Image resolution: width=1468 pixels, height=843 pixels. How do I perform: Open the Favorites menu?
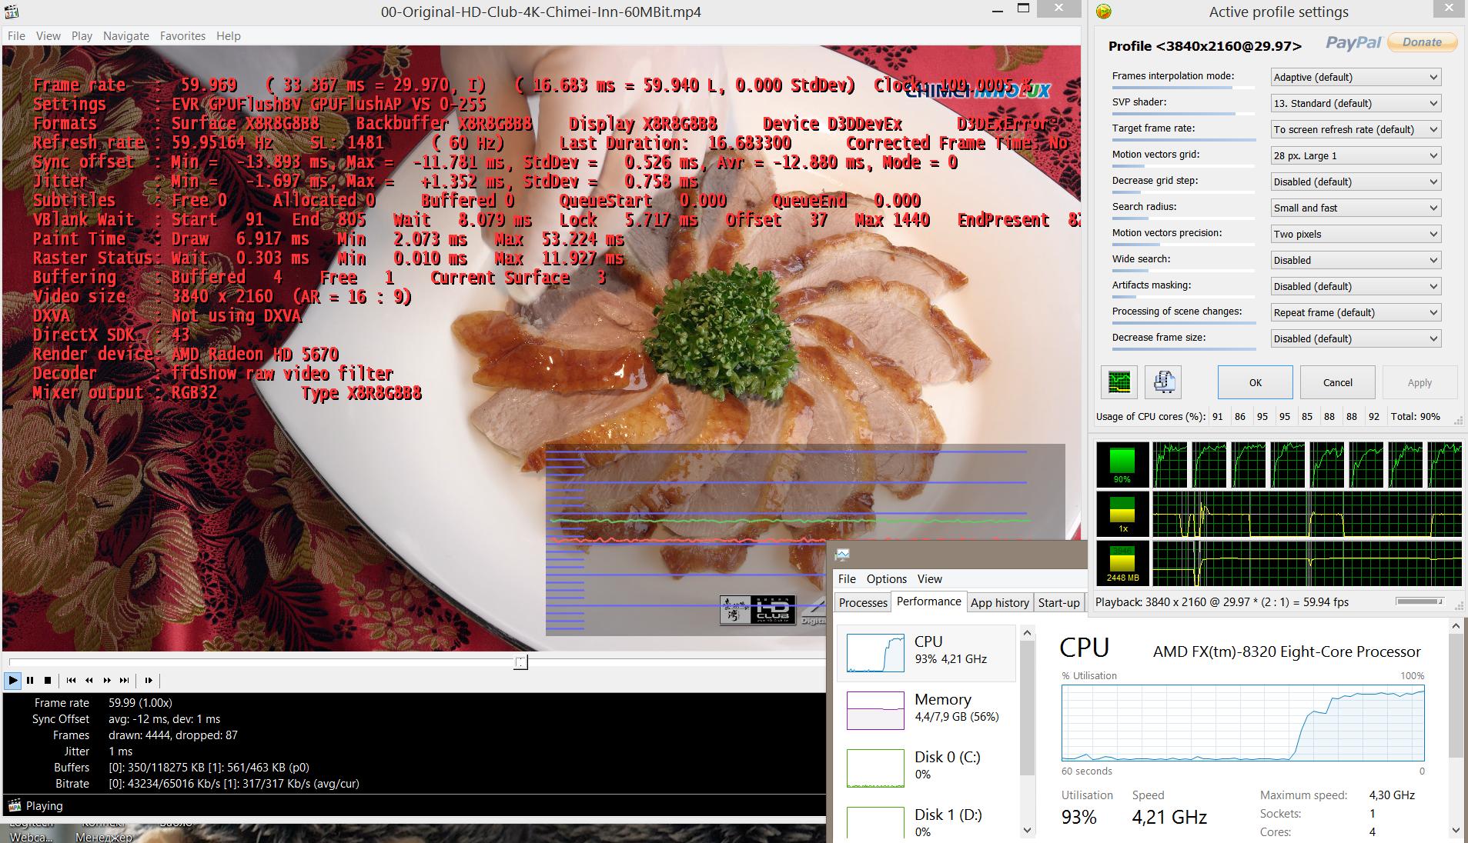tap(182, 36)
